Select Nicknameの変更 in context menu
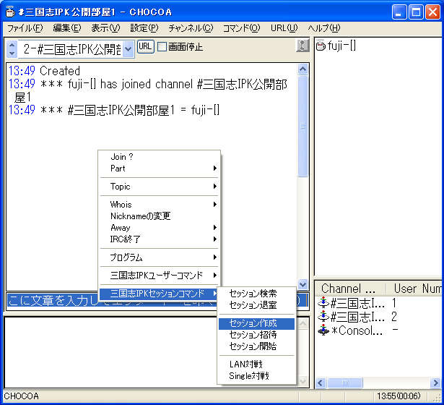The image size is (444, 405). coord(140,216)
